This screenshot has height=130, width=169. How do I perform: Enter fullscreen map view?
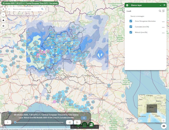[x=3, y=32]
